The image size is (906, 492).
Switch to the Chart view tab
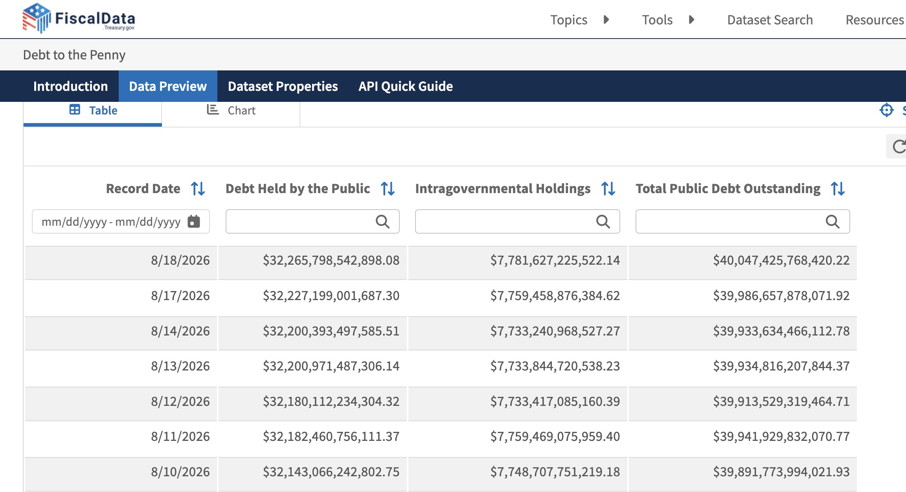click(x=231, y=111)
